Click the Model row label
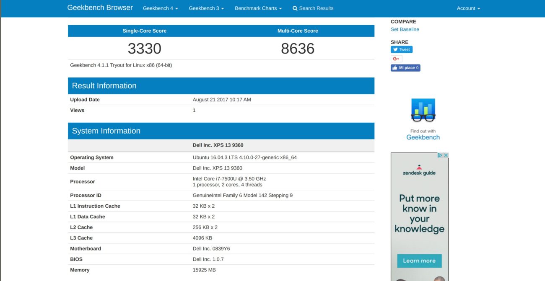This screenshot has width=545, height=281. click(x=78, y=168)
